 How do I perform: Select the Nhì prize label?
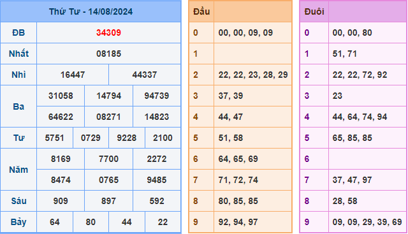18,75
